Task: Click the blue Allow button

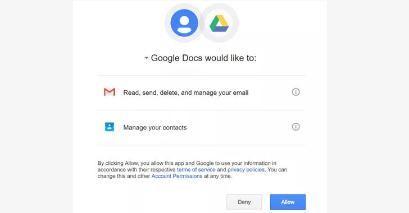Action: click(x=288, y=202)
